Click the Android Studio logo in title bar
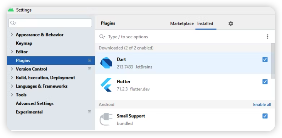The height and width of the screenshot is (138, 282). (x=11, y=10)
